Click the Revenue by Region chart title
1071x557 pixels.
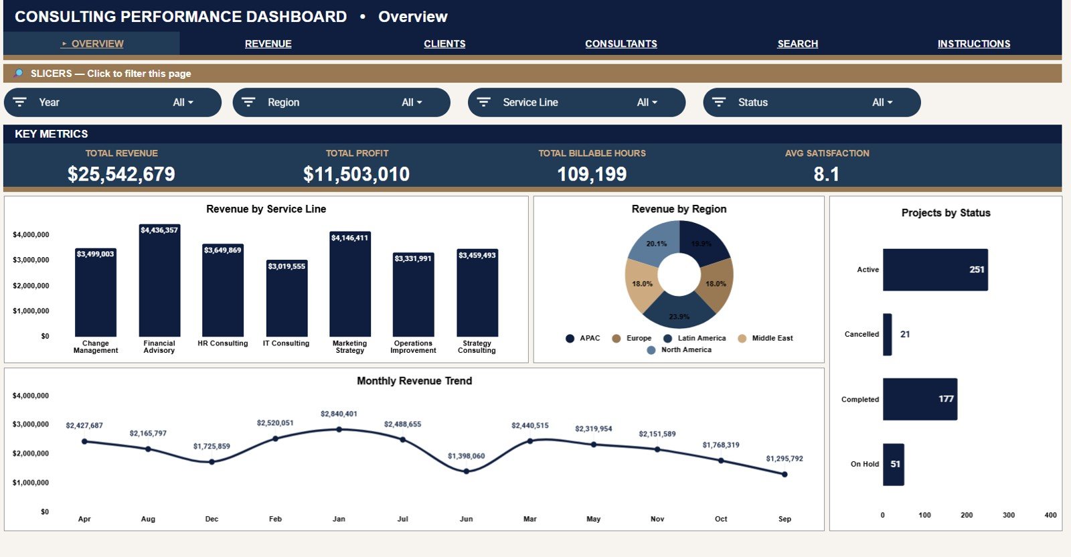coord(679,209)
